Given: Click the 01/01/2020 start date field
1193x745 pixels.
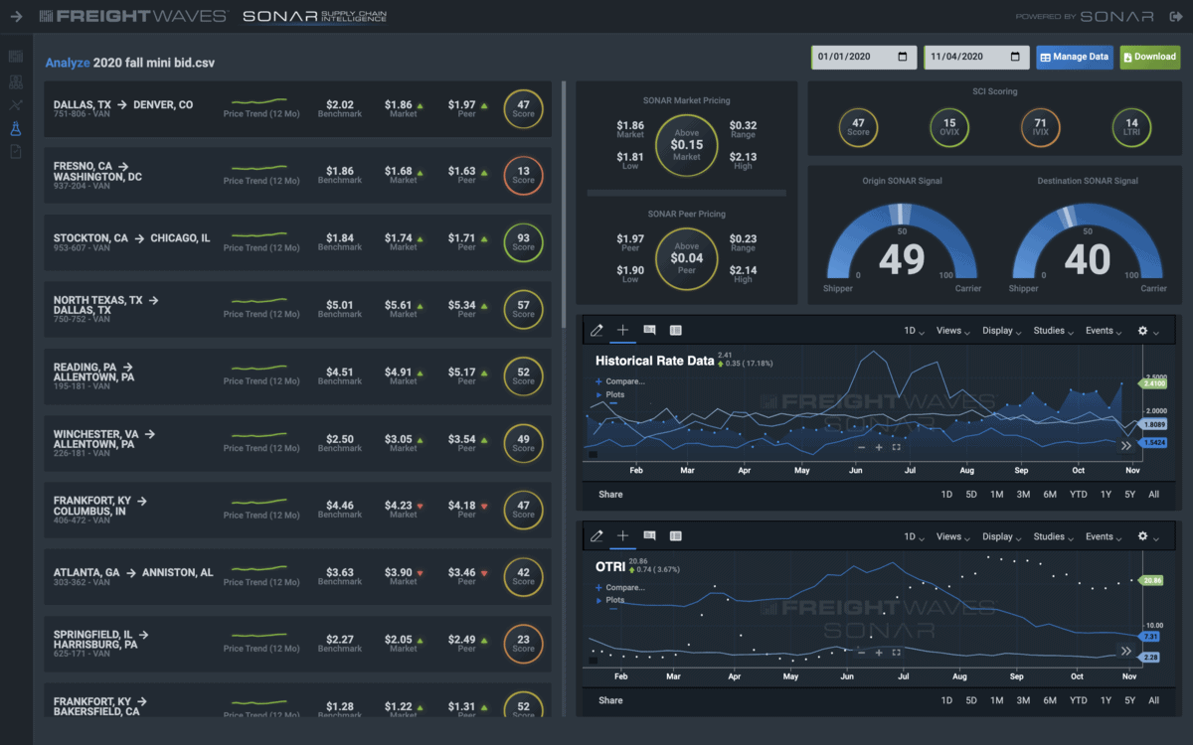Looking at the screenshot, I should click(864, 57).
